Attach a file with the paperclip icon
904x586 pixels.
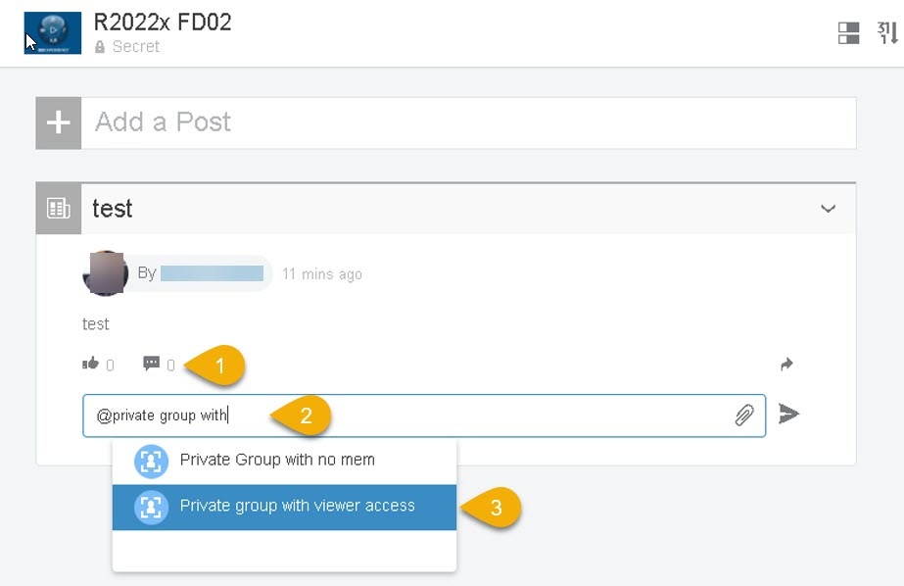pos(744,415)
